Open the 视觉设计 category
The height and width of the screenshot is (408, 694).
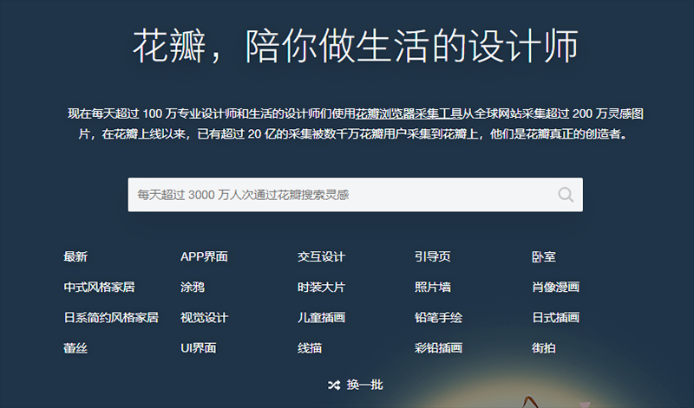(x=204, y=317)
